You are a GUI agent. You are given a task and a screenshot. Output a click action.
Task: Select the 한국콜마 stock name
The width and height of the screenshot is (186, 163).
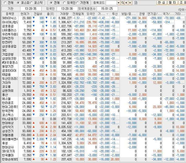8,155
